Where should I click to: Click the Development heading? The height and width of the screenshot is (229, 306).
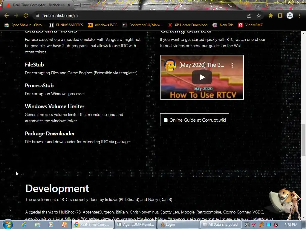(57, 188)
